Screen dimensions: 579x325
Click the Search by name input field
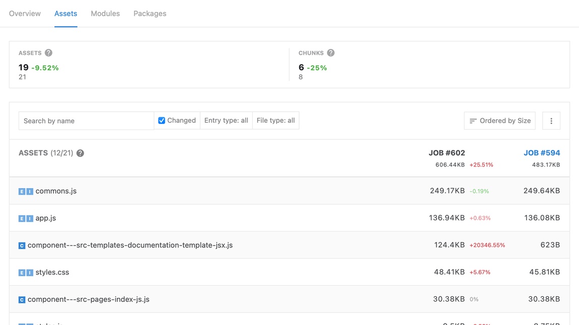pos(86,121)
